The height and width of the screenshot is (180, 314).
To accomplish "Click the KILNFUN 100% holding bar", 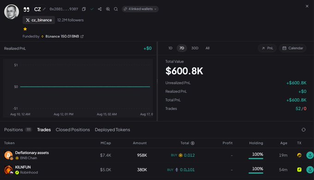I will pyautogui.click(x=256, y=173).
